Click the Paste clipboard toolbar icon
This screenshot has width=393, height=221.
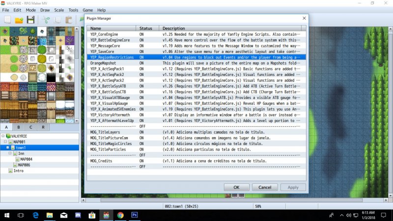69,20
